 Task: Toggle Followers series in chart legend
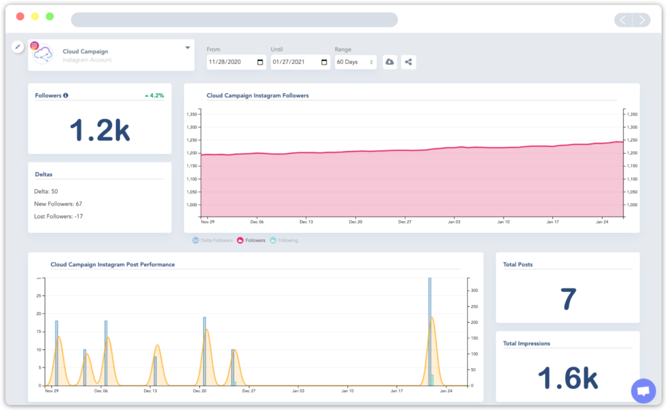click(251, 241)
